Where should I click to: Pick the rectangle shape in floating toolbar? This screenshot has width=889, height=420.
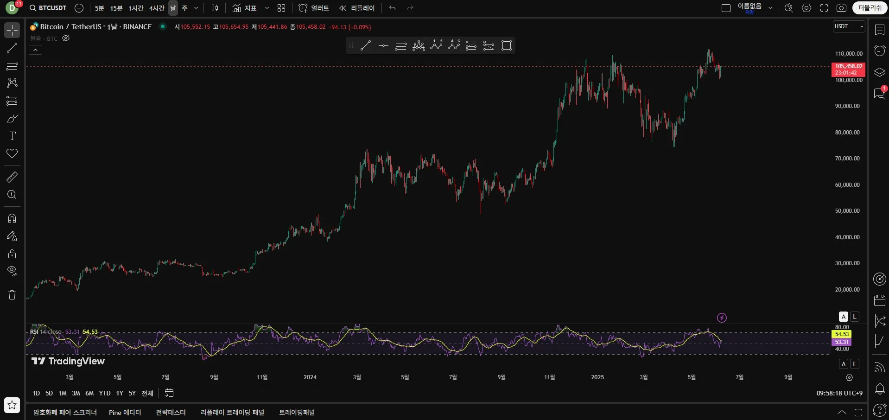click(507, 45)
